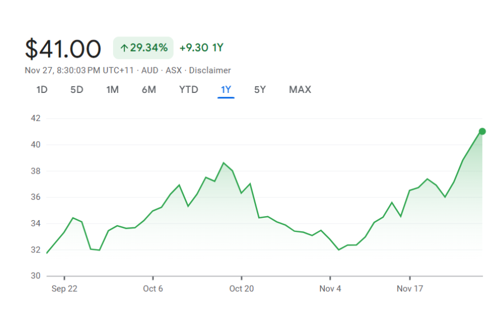Click the Nov 17 date axis label

click(410, 289)
